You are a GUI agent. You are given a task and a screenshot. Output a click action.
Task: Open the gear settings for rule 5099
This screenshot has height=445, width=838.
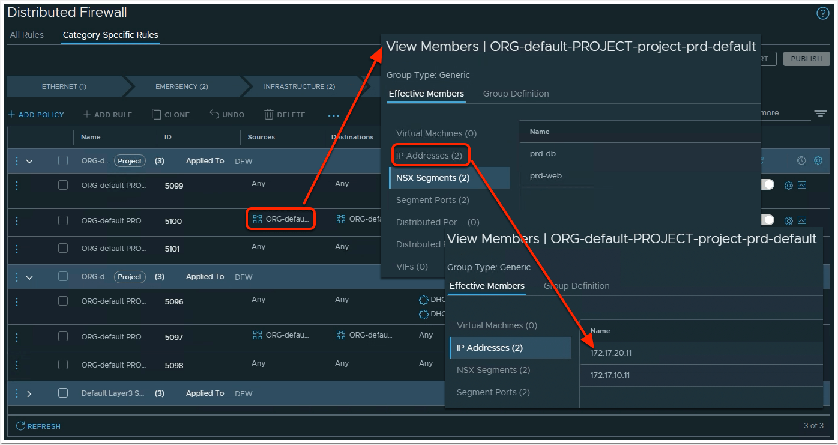(789, 186)
